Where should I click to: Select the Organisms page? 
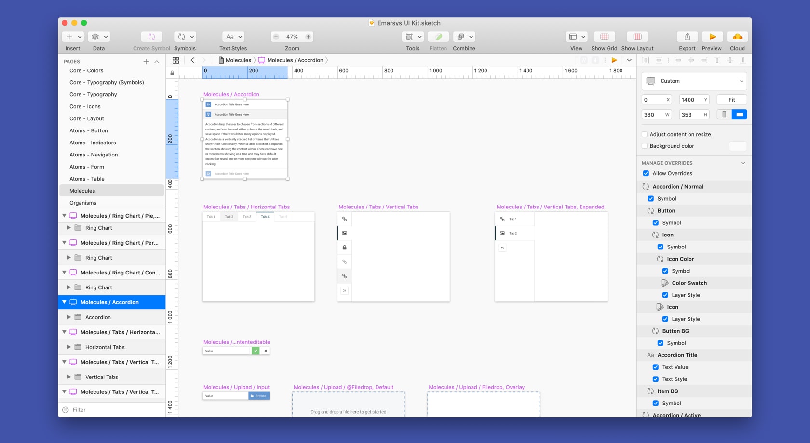click(83, 203)
